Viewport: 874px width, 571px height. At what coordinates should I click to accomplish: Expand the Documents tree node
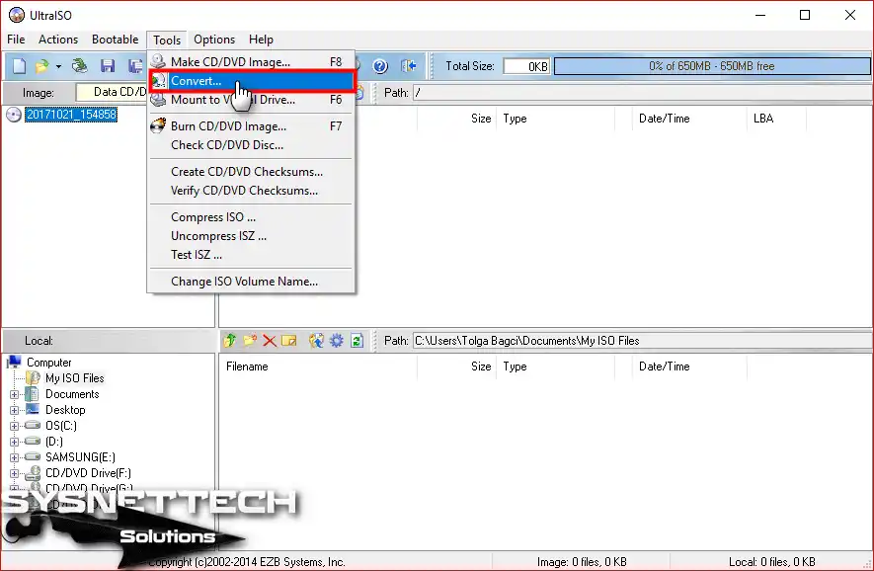point(15,394)
